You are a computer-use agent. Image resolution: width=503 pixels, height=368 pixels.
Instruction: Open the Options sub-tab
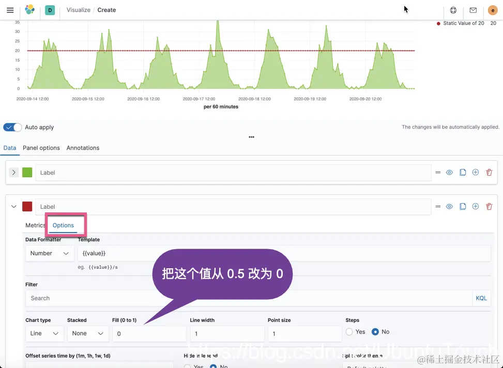(x=63, y=225)
